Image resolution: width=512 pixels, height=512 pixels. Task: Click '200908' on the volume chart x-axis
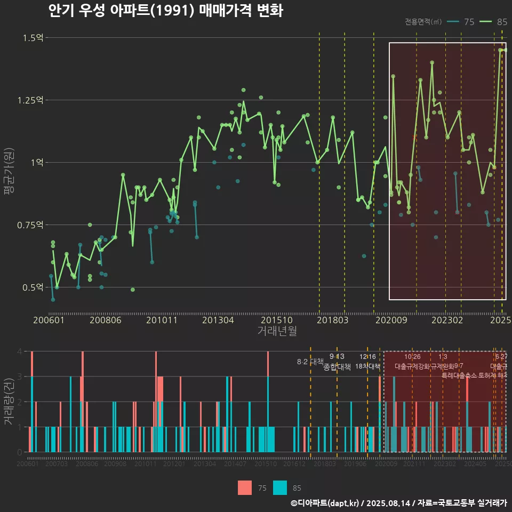coord(115,463)
